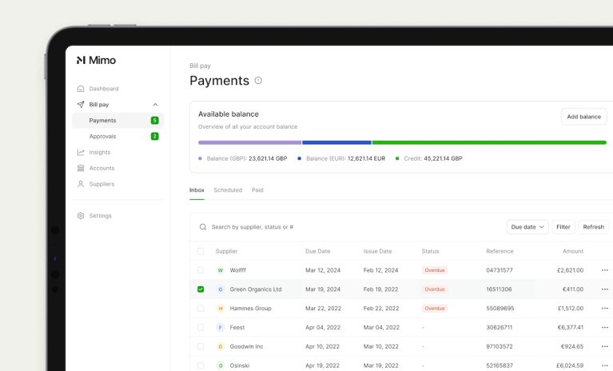This screenshot has width=613, height=371.
Task: Open three-dot menu for Green Organics Ltd
Action: [604, 289]
